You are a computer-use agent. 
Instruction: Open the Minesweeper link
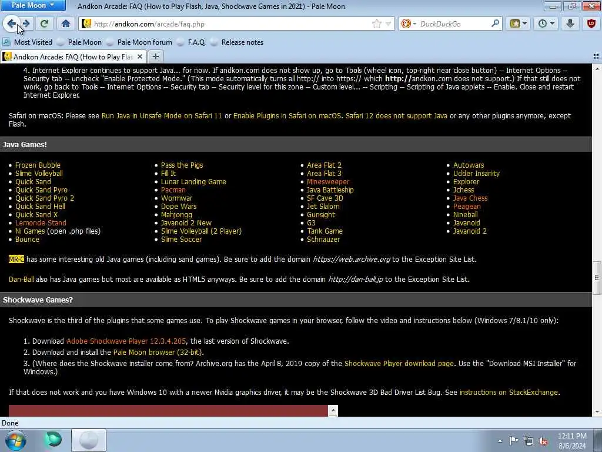pyautogui.click(x=328, y=181)
